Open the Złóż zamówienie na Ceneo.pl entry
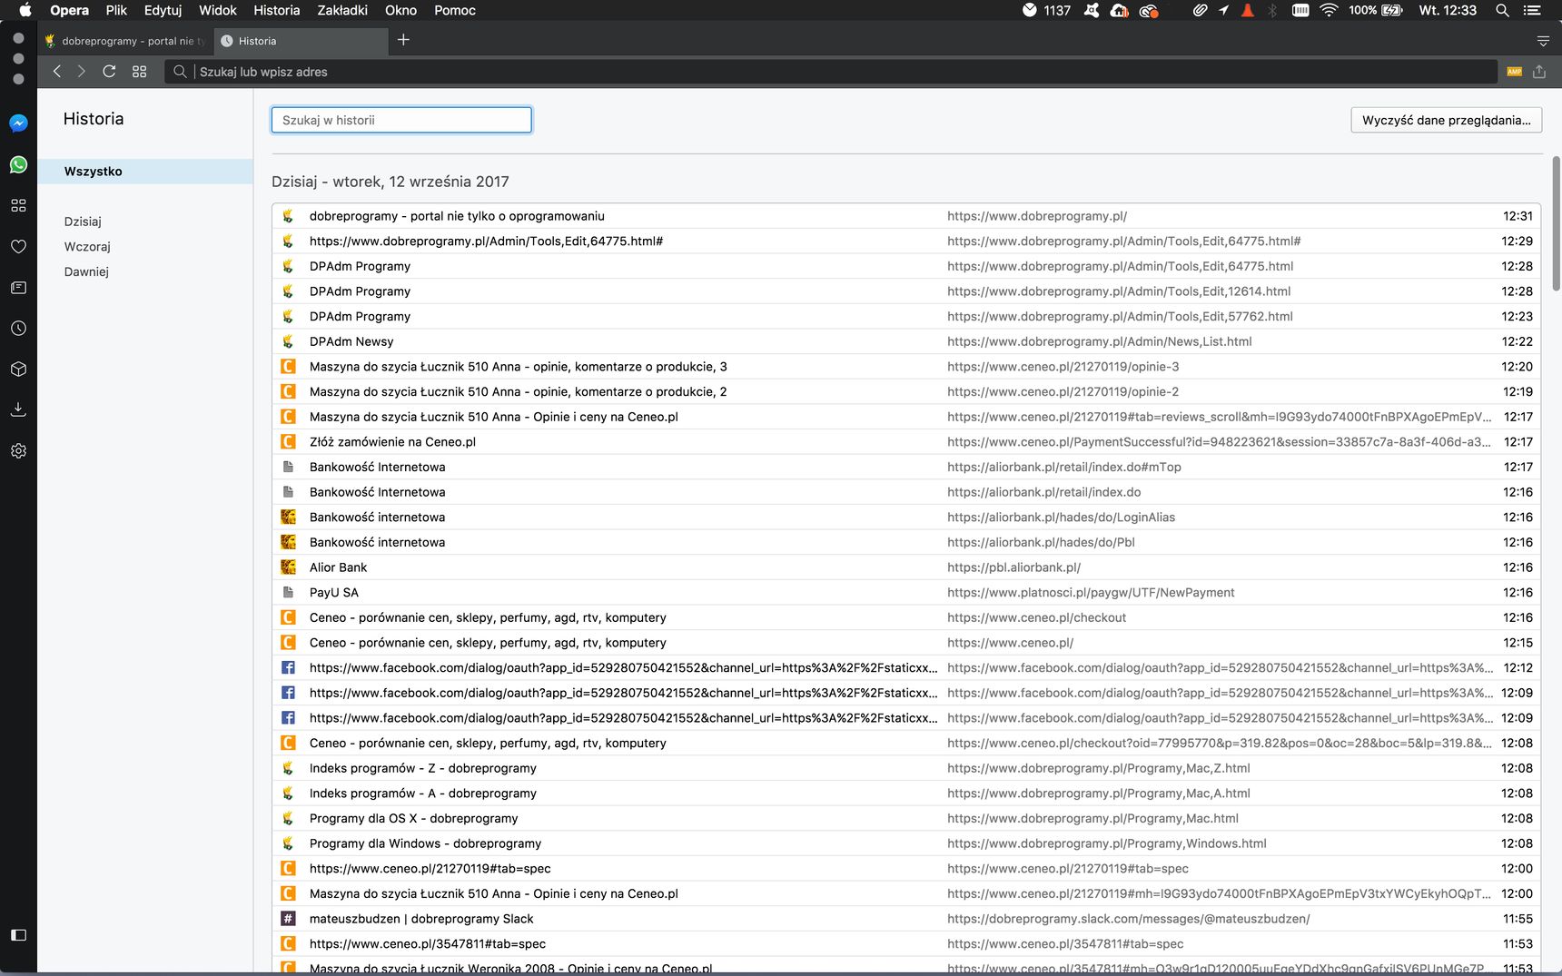The image size is (1562, 976). click(x=906, y=442)
